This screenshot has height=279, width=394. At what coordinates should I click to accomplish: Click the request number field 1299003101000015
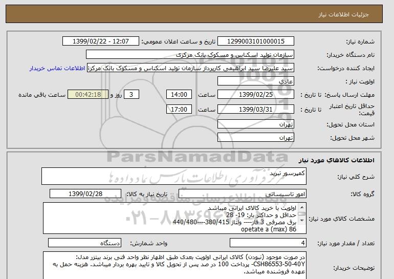[255, 41]
